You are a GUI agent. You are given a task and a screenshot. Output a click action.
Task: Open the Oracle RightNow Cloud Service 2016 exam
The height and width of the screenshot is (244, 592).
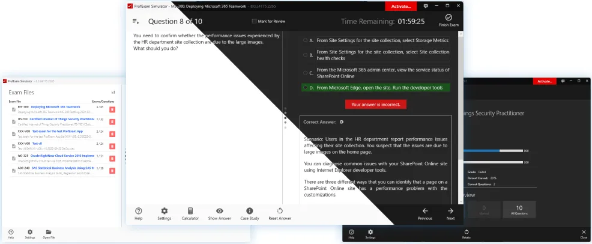pyautogui.click(x=62, y=156)
